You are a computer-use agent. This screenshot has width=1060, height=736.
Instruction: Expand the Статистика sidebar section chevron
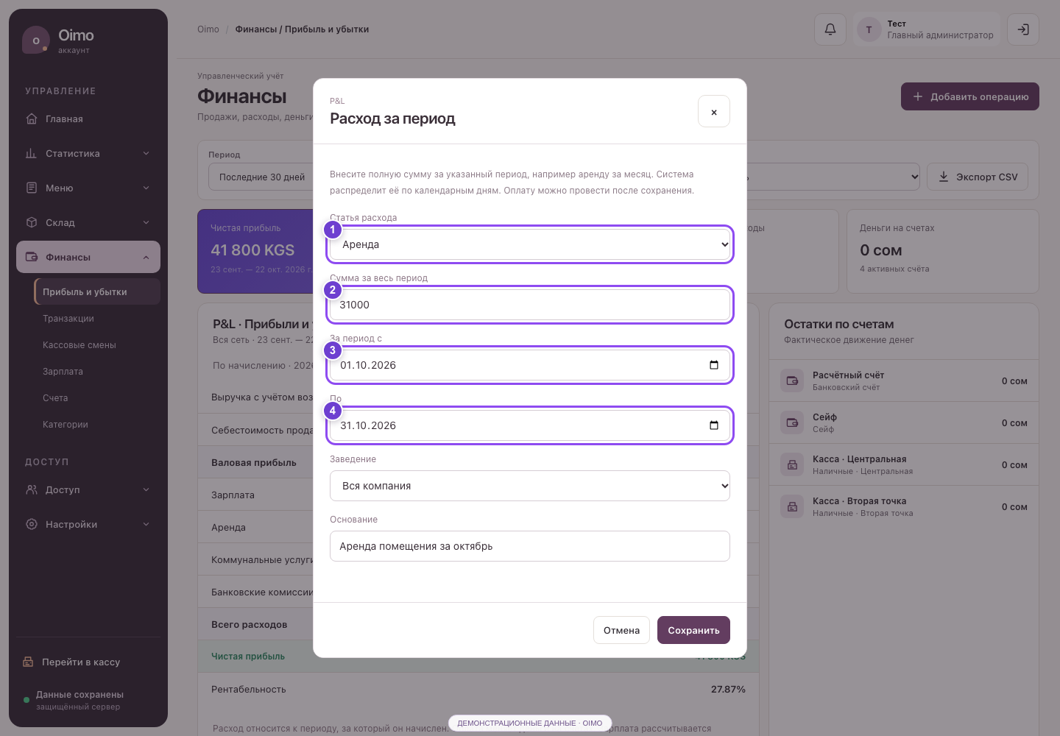[x=146, y=153]
